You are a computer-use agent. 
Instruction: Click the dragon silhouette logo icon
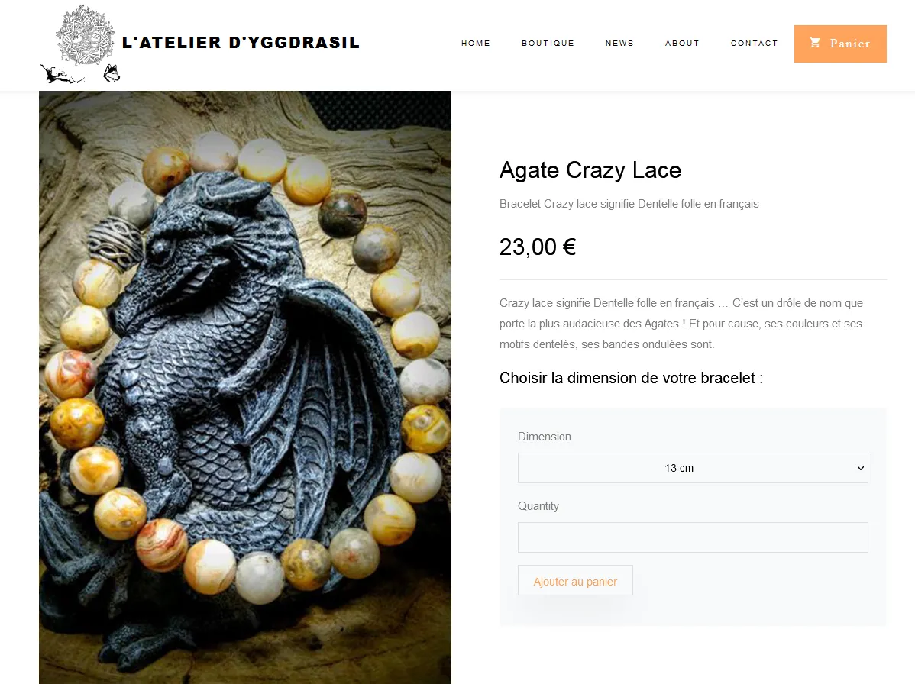click(62, 74)
